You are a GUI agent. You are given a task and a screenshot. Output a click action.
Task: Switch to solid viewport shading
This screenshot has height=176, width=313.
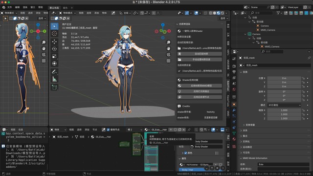pyautogui.click(x=215, y=13)
